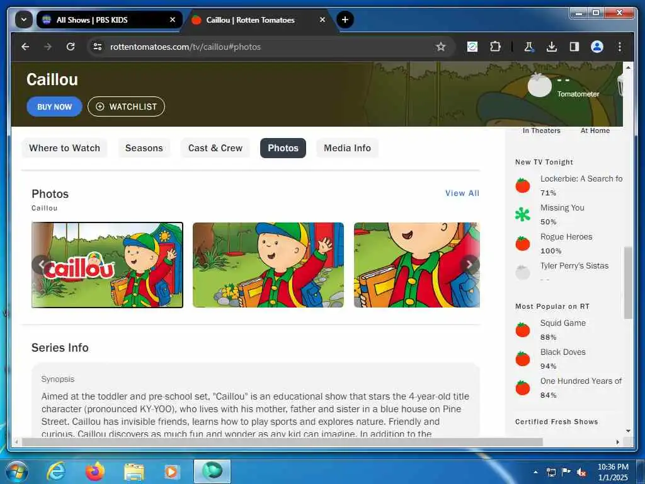Open the Chrome three-dot menu

620,47
